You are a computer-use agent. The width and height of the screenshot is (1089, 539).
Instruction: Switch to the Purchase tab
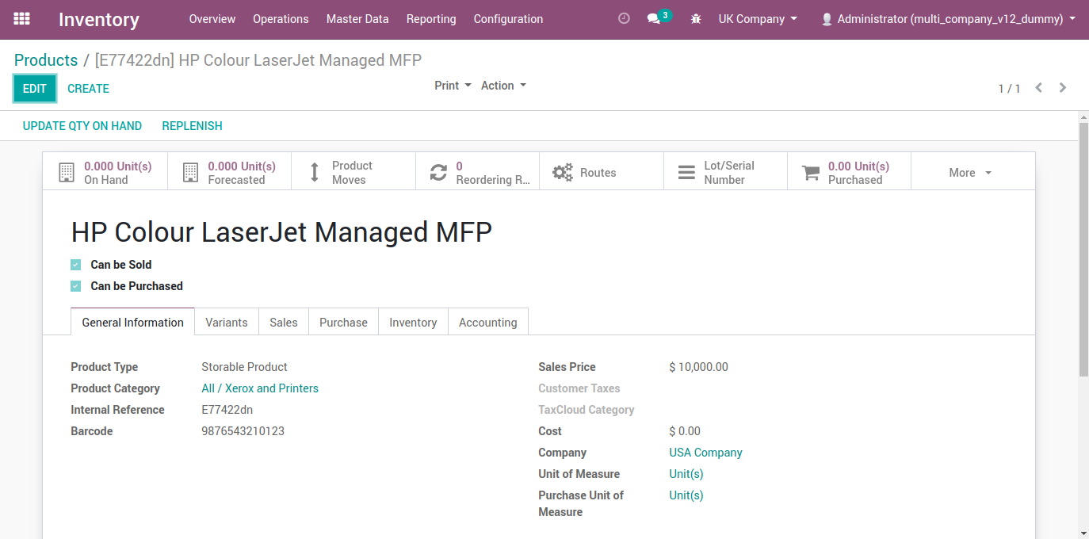click(343, 322)
